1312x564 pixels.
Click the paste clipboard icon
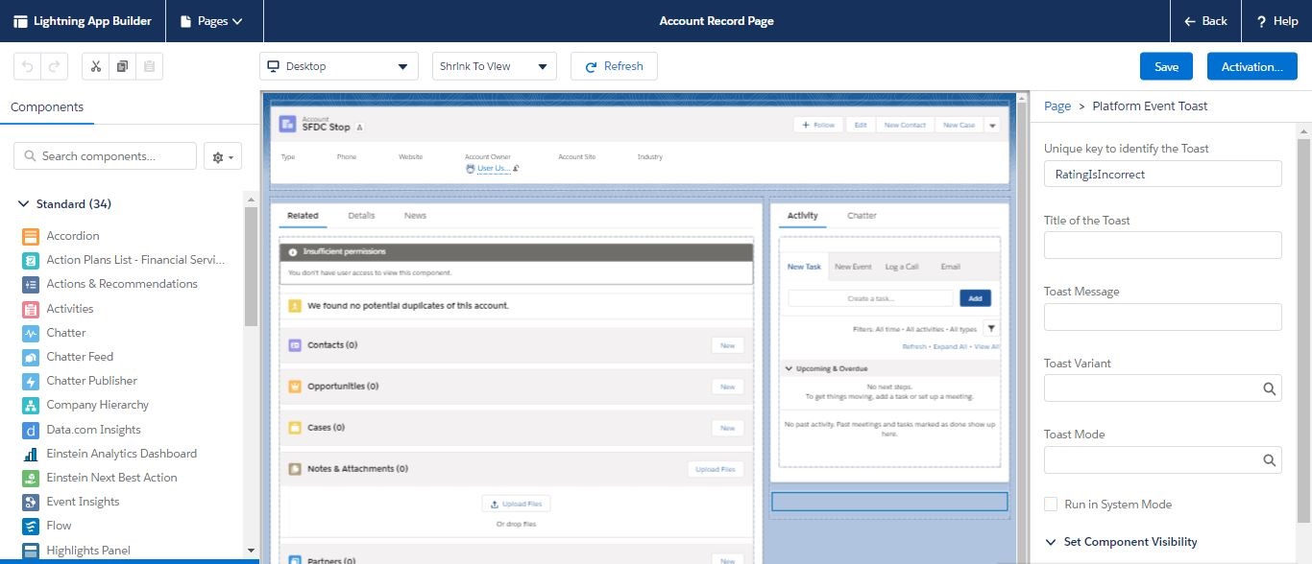[149, 66]
